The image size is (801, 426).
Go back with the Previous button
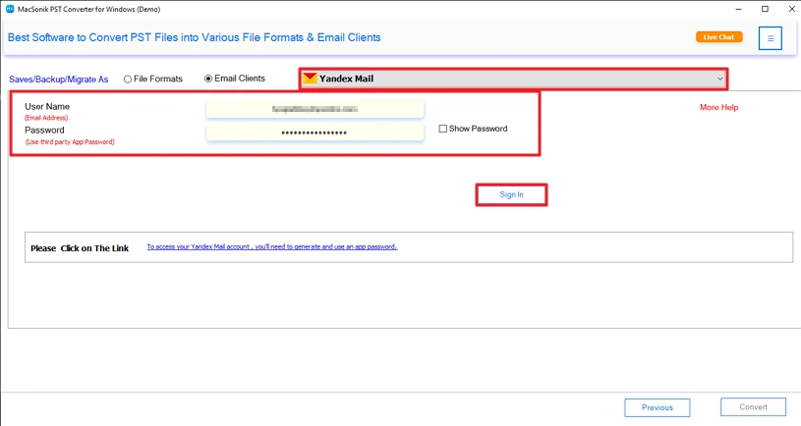tap(657, 407)
